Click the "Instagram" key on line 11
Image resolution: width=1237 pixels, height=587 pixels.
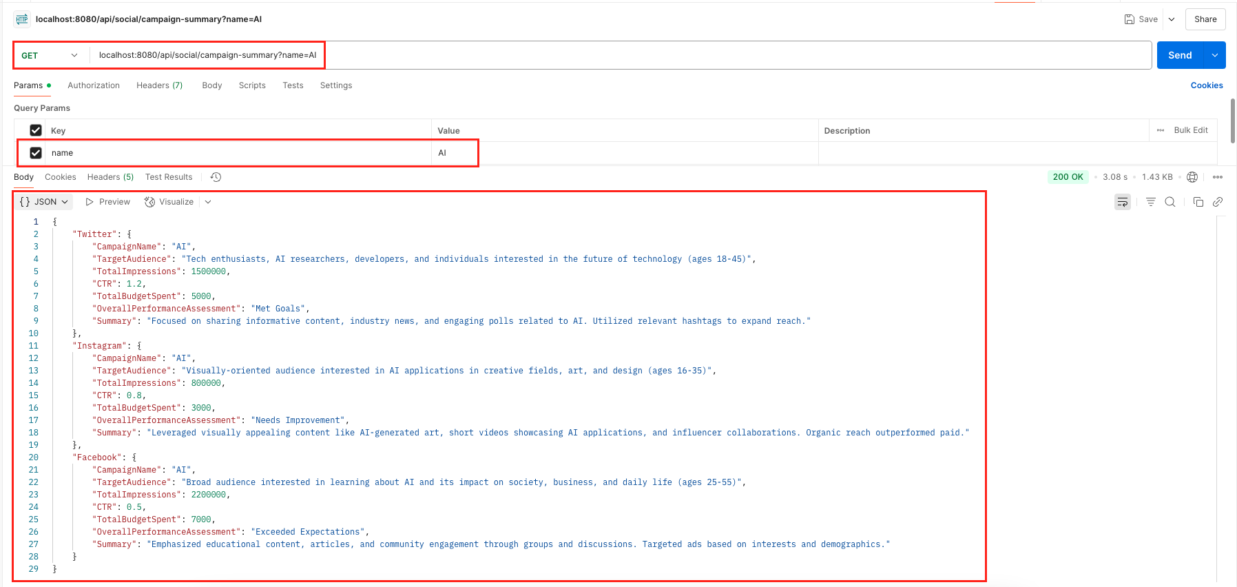(100, 346)
